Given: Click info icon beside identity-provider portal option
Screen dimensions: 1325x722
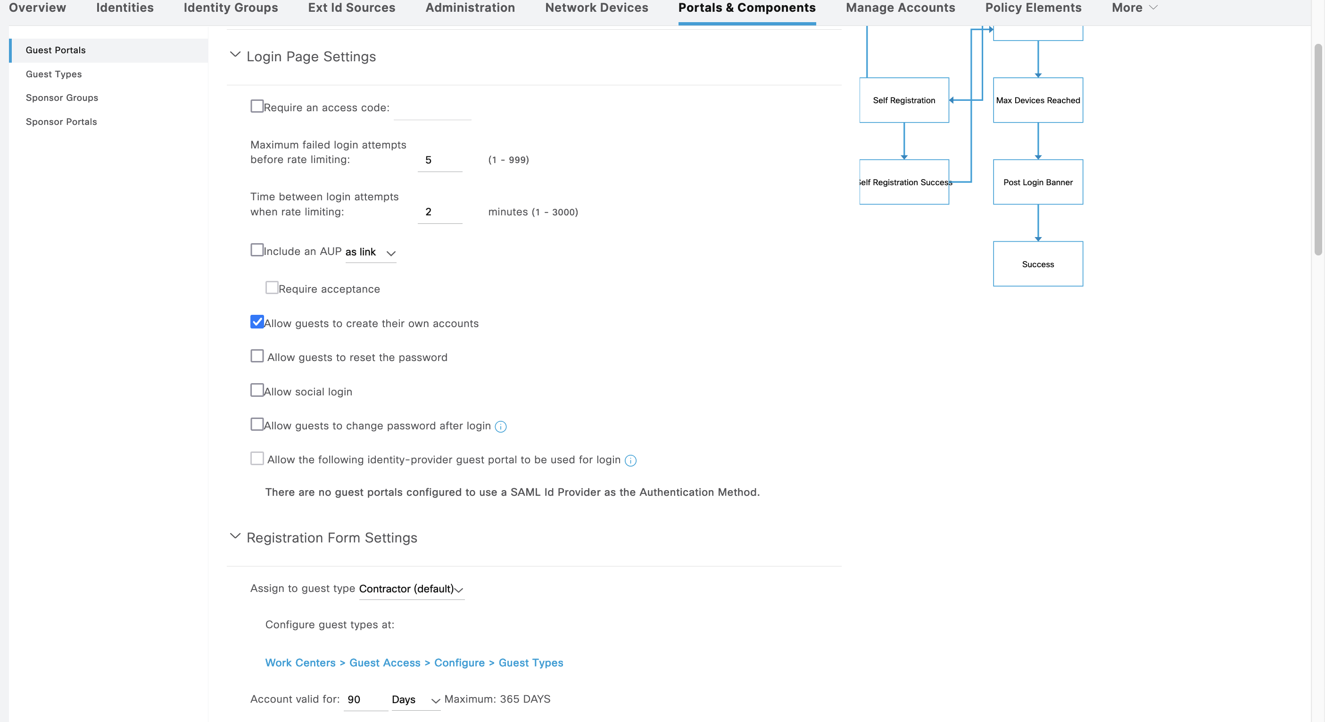Looking at the screenshot, I should point(630,460).
